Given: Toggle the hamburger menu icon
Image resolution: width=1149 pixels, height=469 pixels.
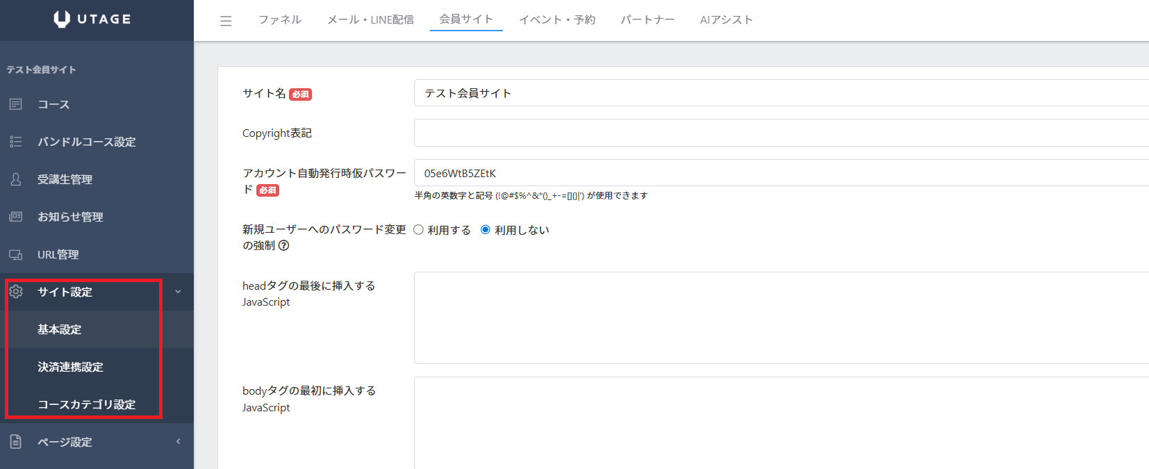Looking at the screenshot, I should click(226, 21).
